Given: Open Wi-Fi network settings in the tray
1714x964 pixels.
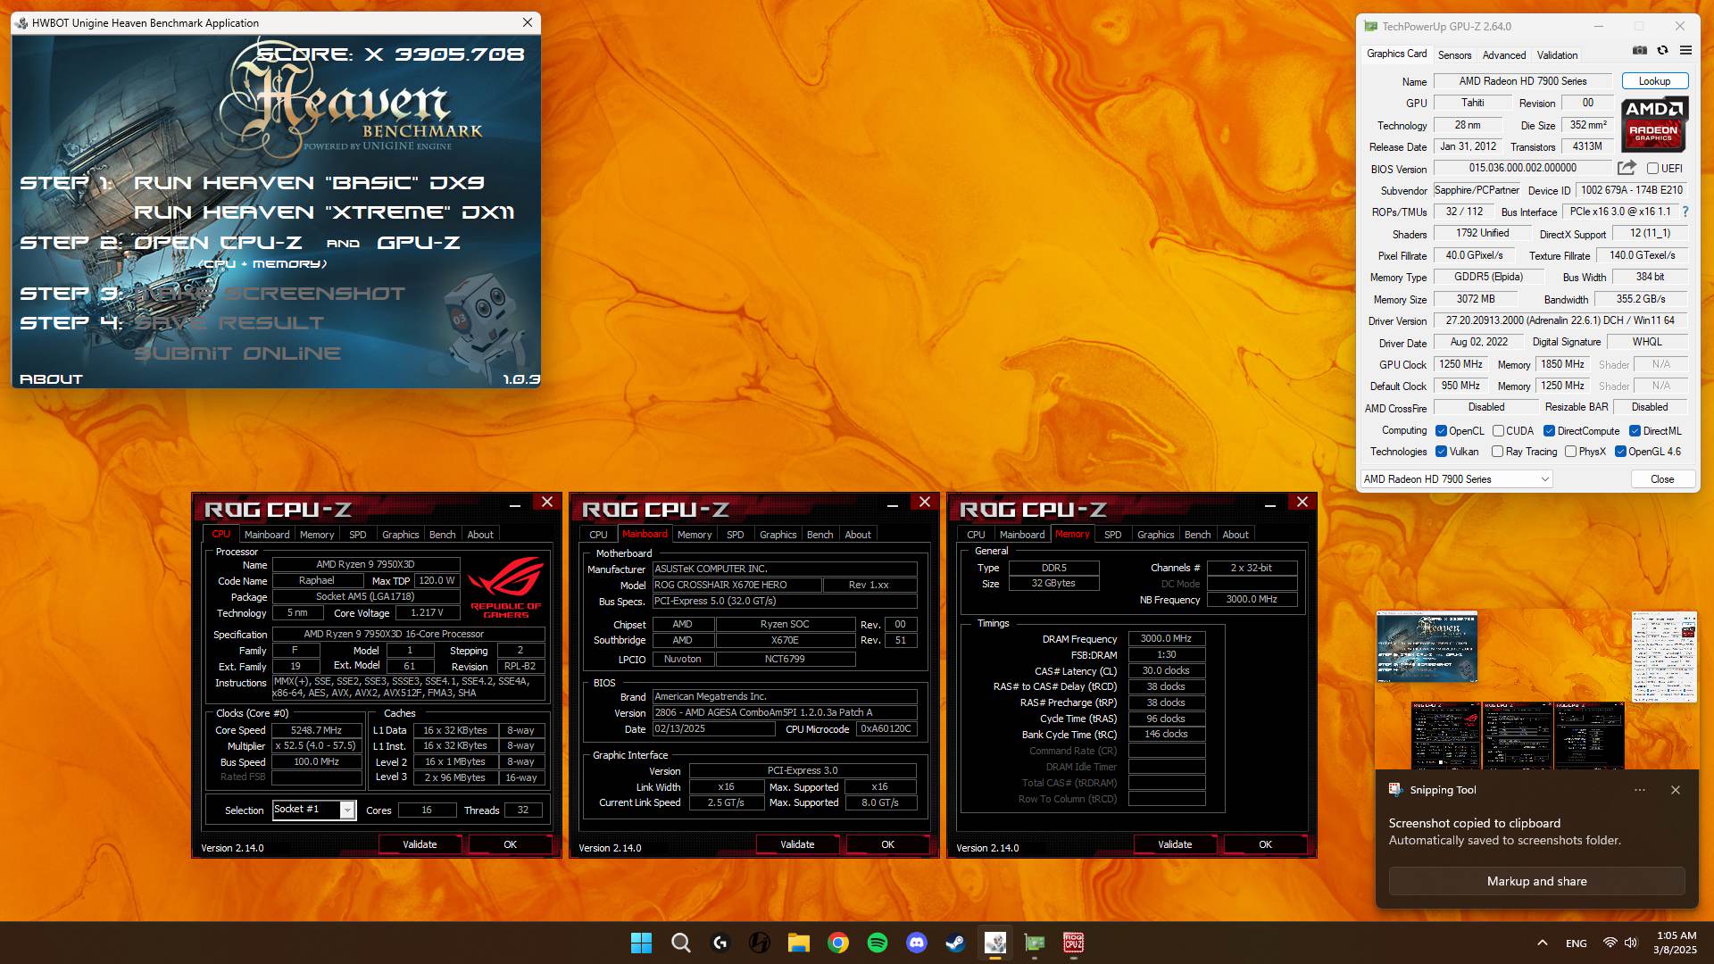Looking at the screenshot, I should click(x=1610, y=943).
